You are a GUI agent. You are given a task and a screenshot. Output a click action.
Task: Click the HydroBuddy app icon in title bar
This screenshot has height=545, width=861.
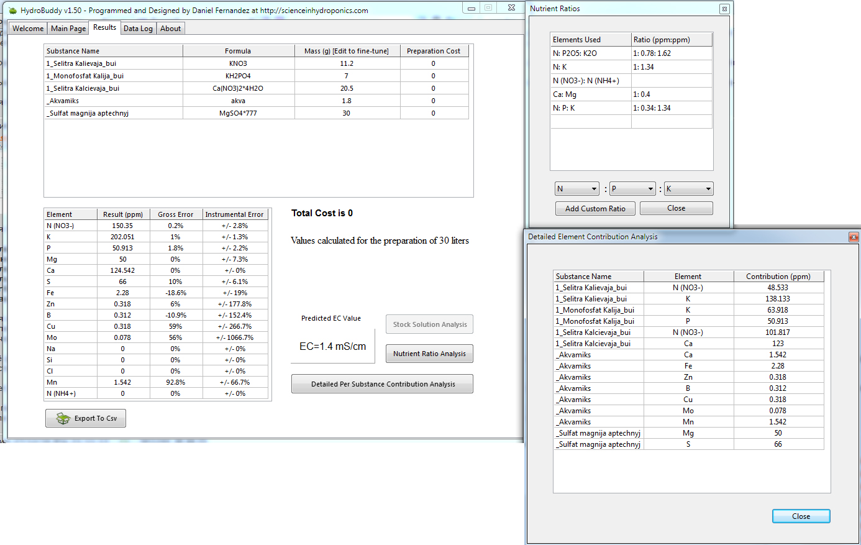coord(12,10)
